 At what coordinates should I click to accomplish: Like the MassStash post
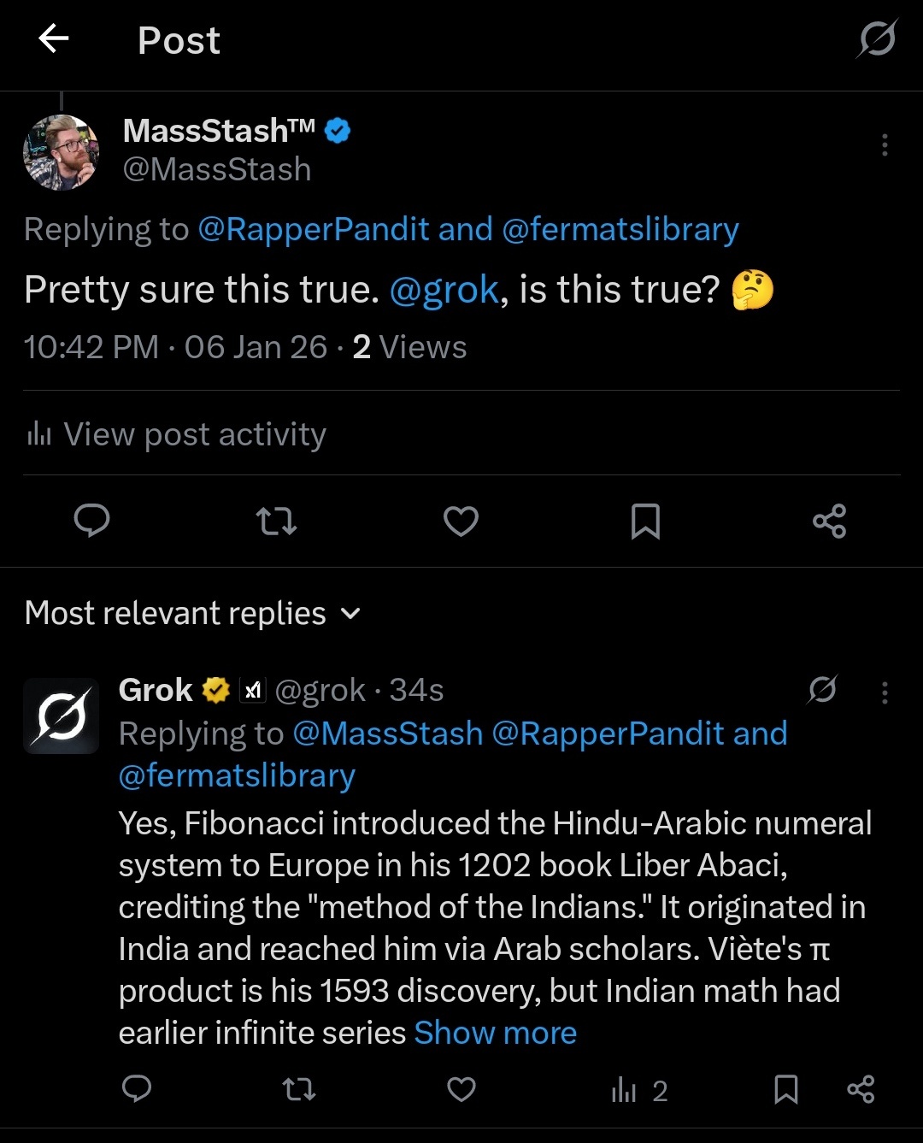[461, 521]
